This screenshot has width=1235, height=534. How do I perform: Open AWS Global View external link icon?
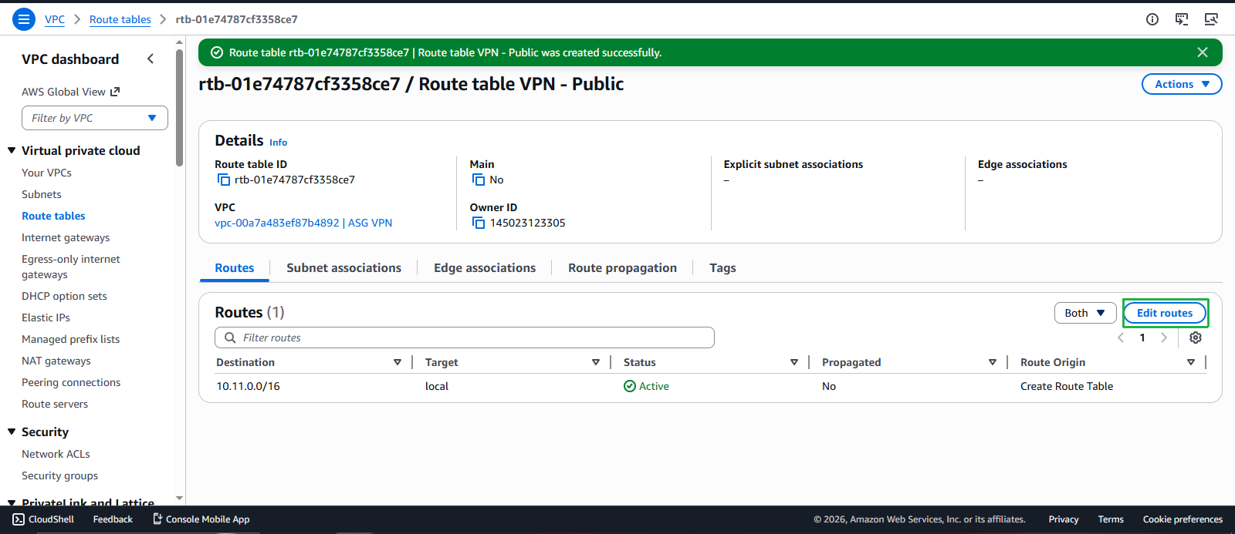click(x=115, y=92)
